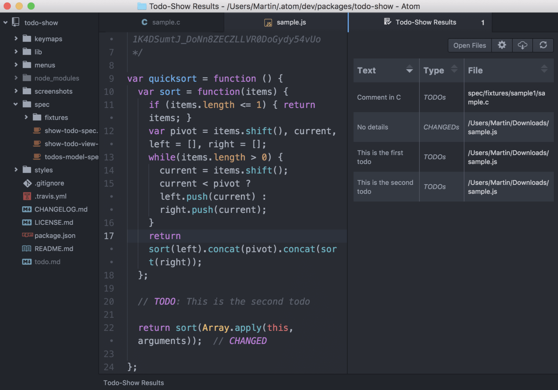Viewport: 558px width, 390px height.
Task: Click the npm icon beside package.json
Action: (27, 235)
